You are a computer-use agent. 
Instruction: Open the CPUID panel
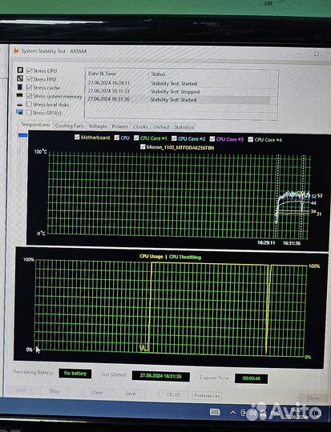point(173,394)
